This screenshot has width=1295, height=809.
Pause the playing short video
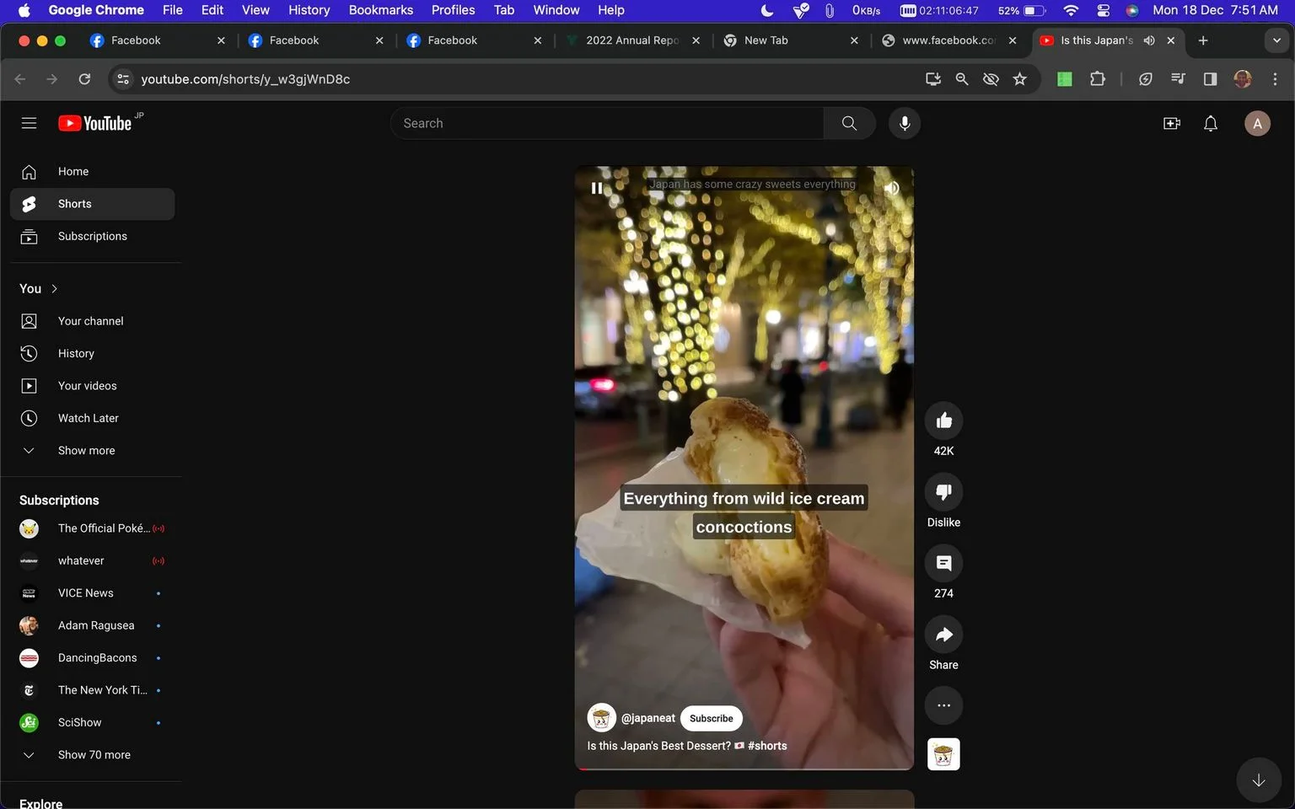597,188
